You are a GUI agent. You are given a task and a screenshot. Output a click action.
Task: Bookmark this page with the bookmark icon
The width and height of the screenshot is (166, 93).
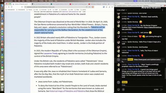(22, 7)
